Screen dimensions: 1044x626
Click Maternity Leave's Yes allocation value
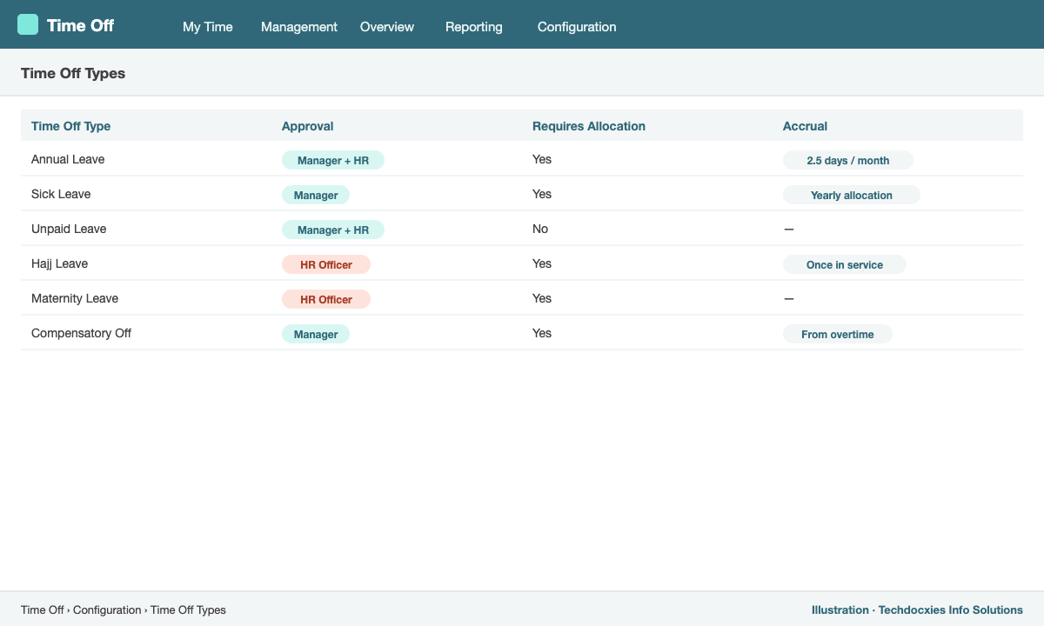542,298
